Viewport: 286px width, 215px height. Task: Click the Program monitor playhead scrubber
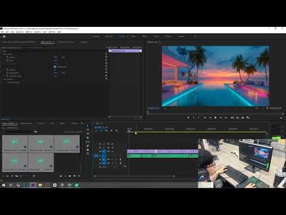[x=148, y=113]
